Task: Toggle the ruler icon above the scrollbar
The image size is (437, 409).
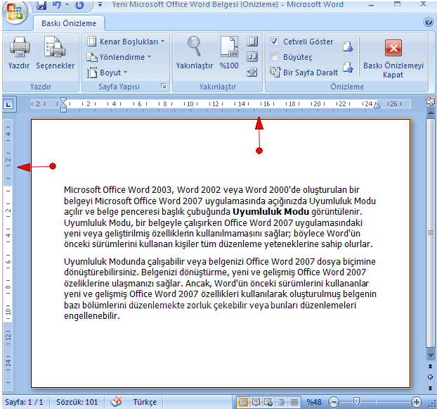Action: (x=431, y=101)
